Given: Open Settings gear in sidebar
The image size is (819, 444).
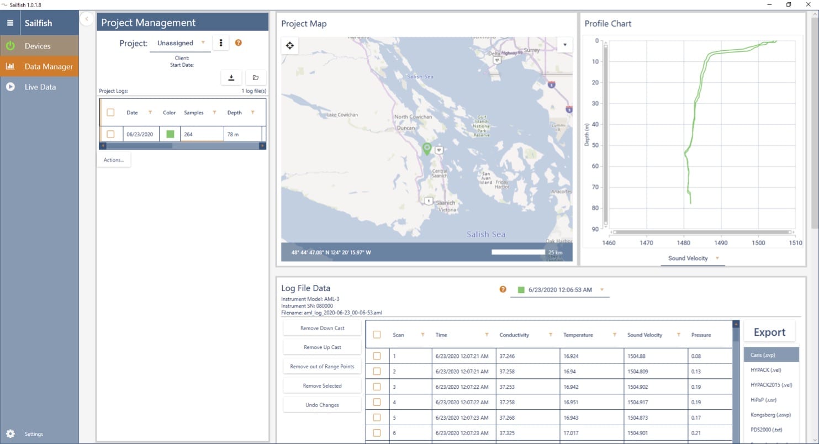Looking at the screenshot, I should point(10,434).
